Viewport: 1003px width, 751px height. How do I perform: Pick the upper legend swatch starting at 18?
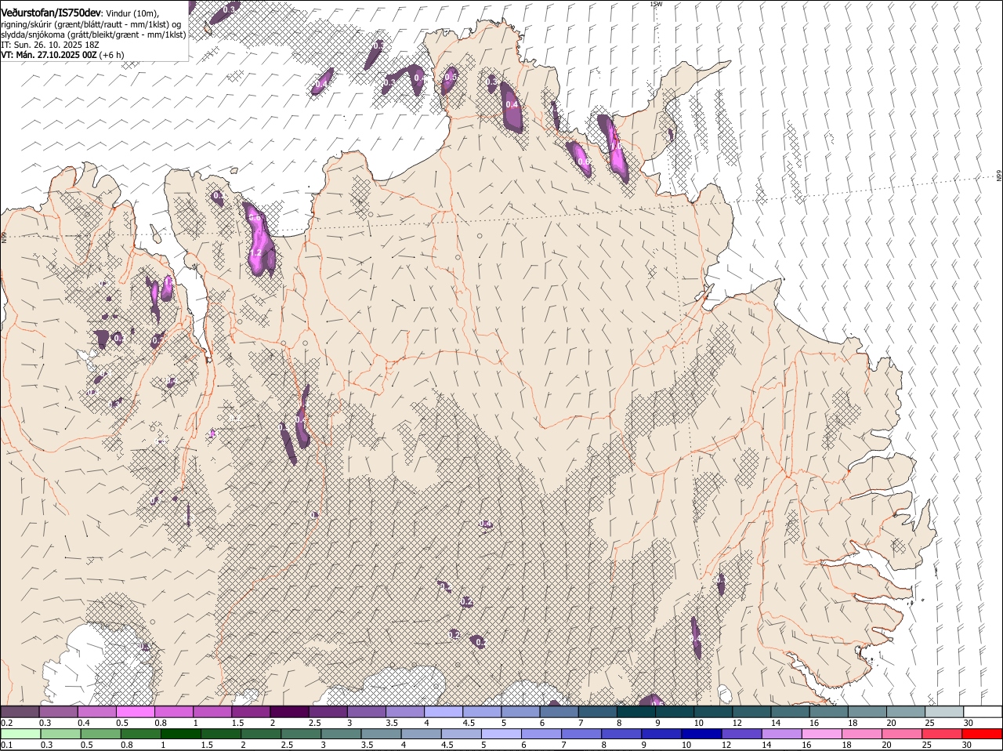click(x=866, y=712)
